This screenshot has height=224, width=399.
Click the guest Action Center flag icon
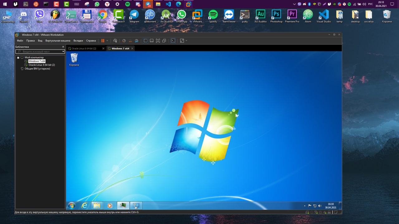310,206
